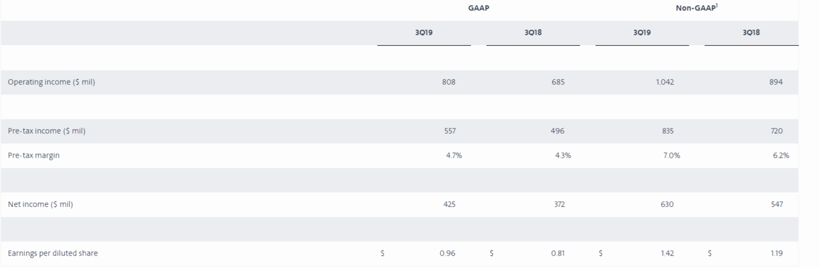Select the pre-tax margin value 7.0%
Screen dimensions: 819x267
672,156
